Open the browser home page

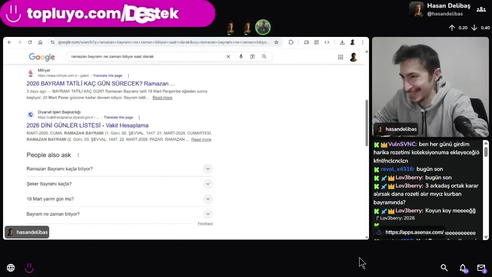(x=40, y=42)
